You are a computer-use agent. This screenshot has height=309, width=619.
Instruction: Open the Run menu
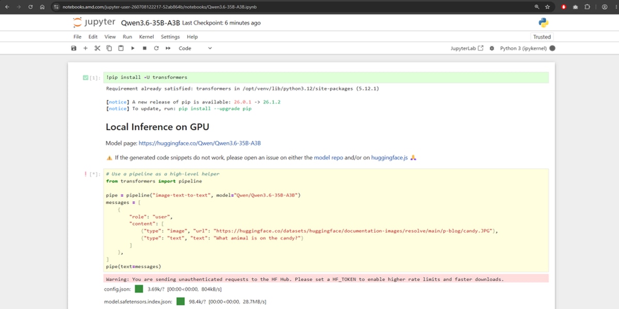pos(127,37)
